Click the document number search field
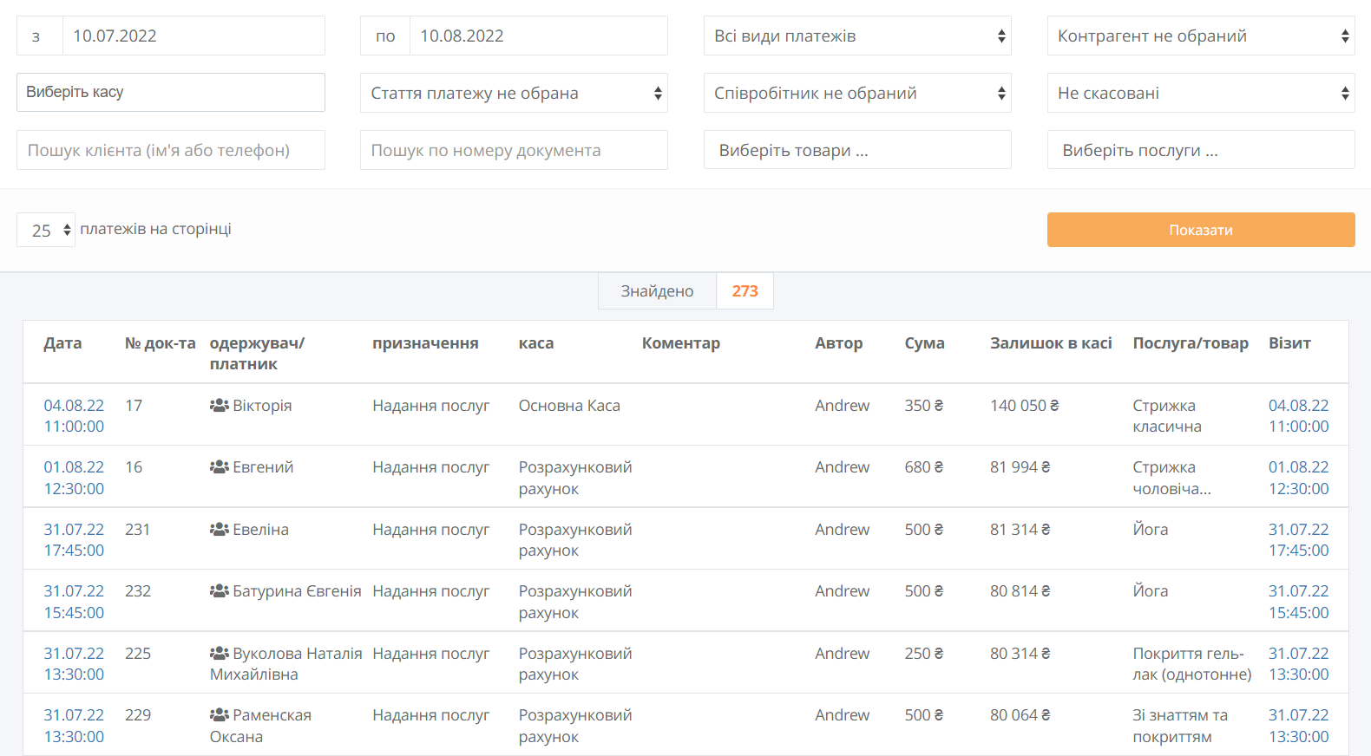Screen dimensions: 1371x756 [x=513, y=151]
